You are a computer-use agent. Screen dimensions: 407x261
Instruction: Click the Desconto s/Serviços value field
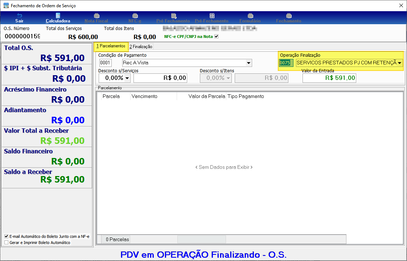160,78
